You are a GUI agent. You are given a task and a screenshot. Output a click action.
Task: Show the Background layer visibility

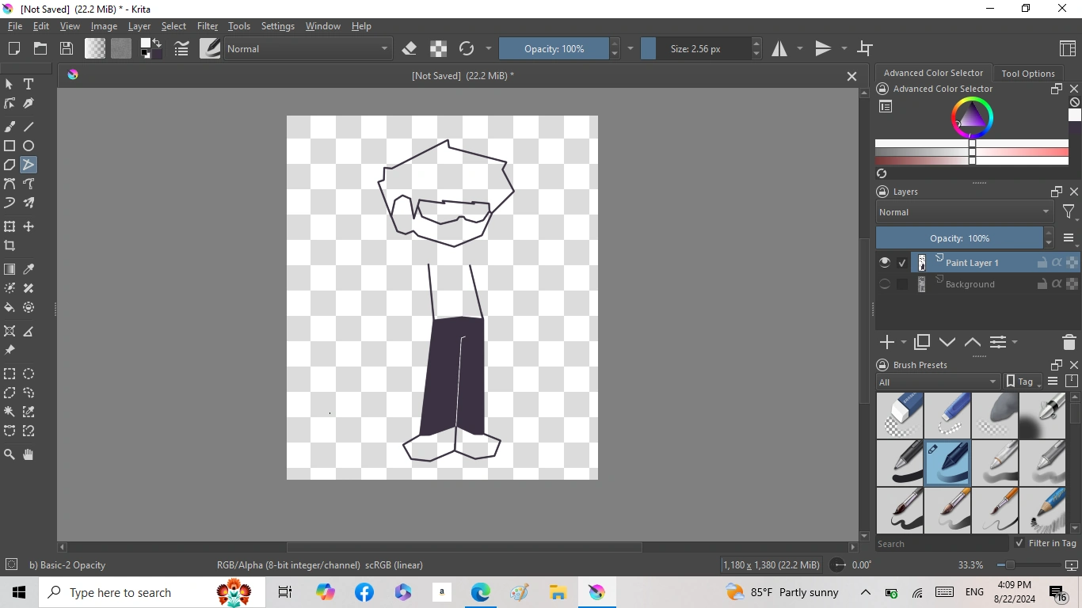click(x=884, y=283)
